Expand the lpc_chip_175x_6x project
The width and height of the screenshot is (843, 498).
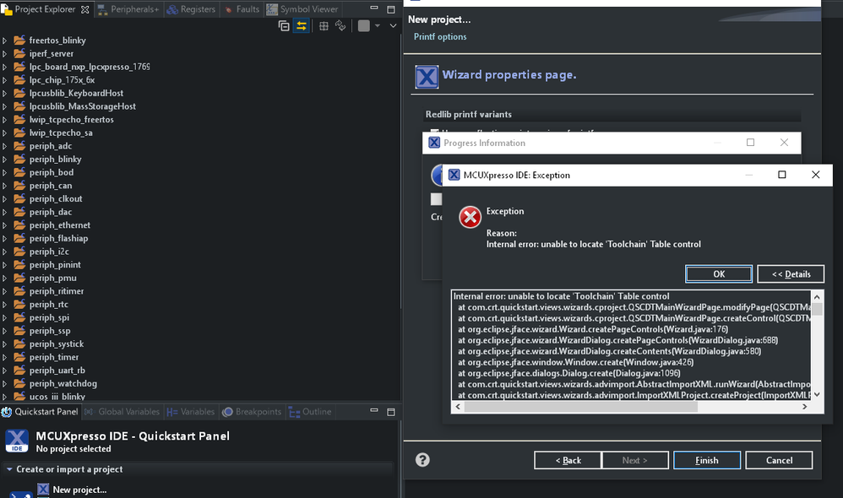(x=5, y=80)
